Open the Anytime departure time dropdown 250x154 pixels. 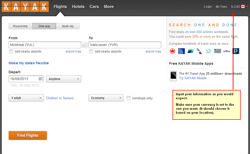(x=64, y=79)
